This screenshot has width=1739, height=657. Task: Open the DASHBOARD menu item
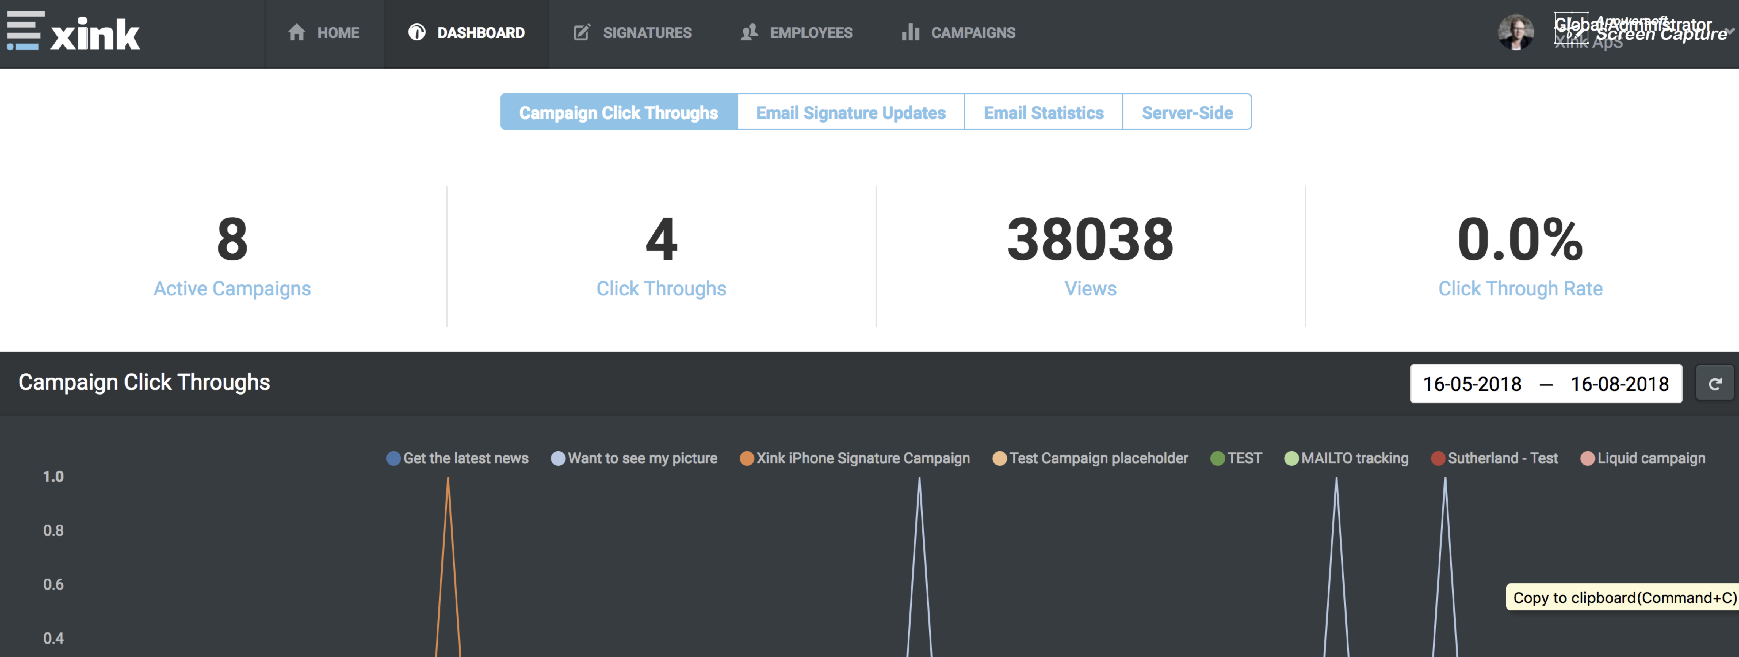(x=466, y=32)
